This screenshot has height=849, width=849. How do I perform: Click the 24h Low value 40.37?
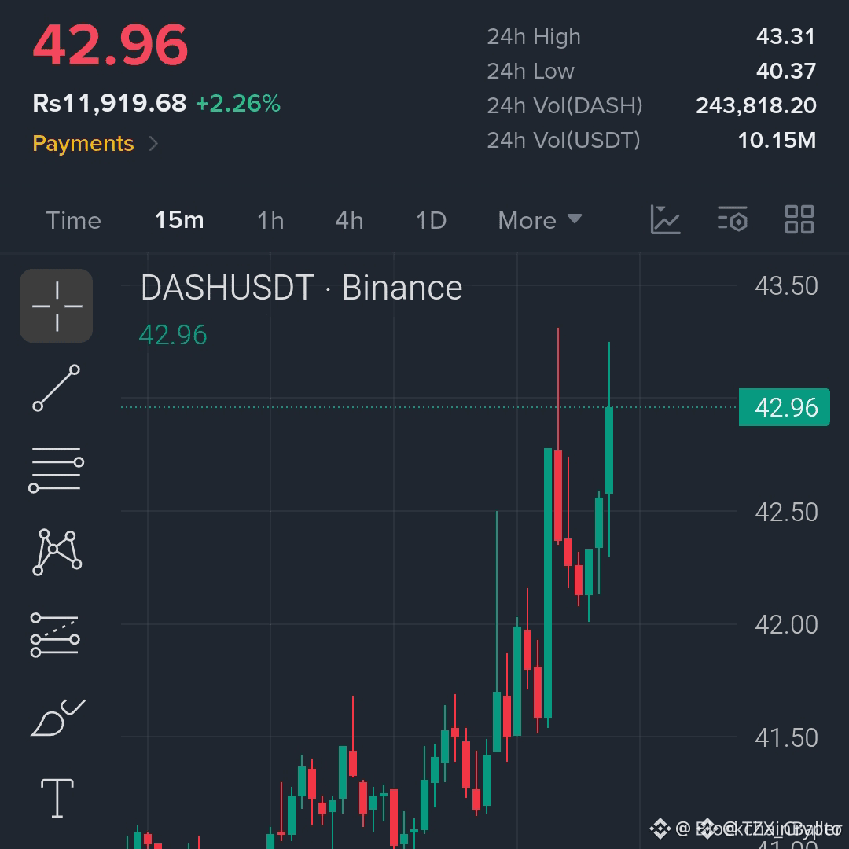click(785, 71)
